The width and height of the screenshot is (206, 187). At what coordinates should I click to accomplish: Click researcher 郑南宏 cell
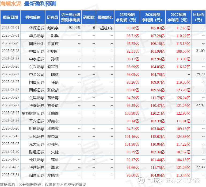53,121
